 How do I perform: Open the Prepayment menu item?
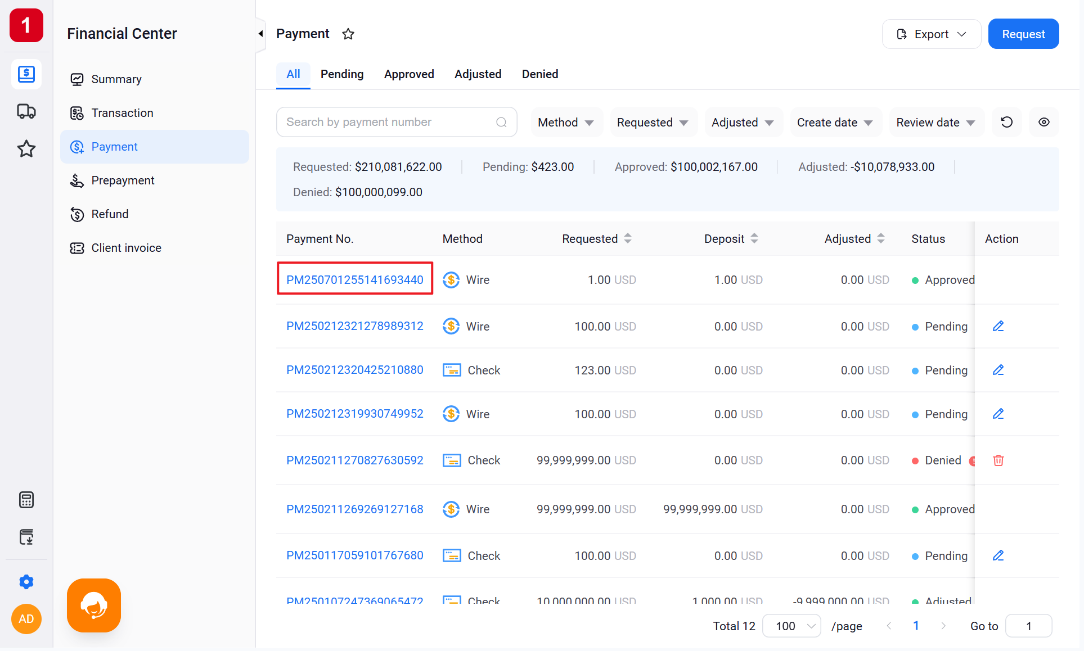tap(155, 180)
